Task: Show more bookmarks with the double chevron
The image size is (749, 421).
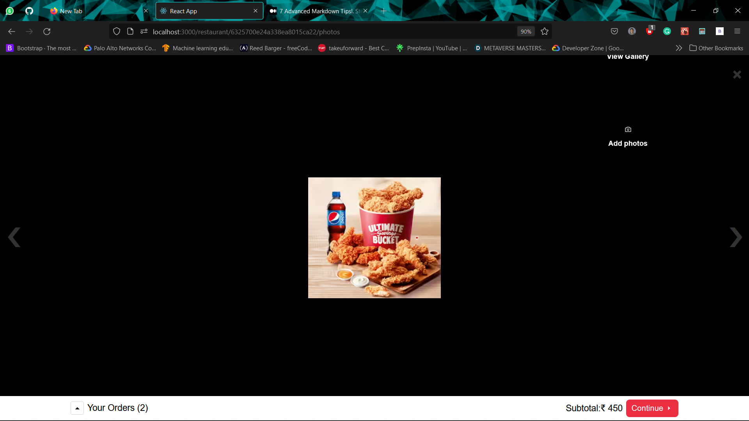Action: tap(679, 48)
